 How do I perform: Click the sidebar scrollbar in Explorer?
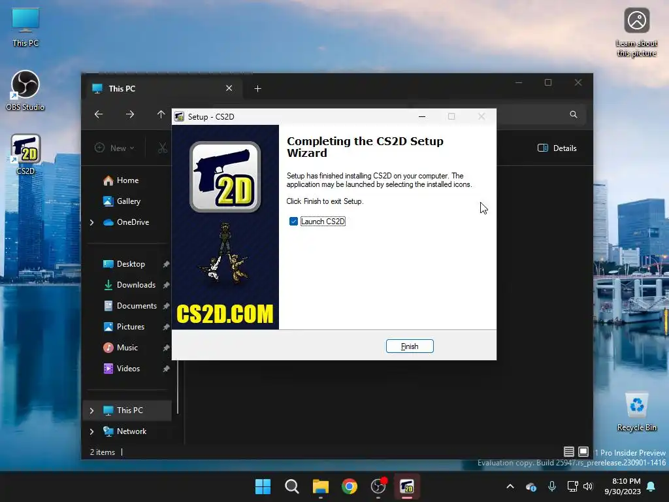click(x=178, y=387)
